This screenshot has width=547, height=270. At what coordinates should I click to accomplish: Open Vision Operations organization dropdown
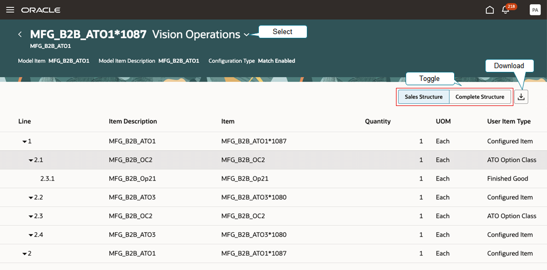pyautogui.click(x=247, y=35)
